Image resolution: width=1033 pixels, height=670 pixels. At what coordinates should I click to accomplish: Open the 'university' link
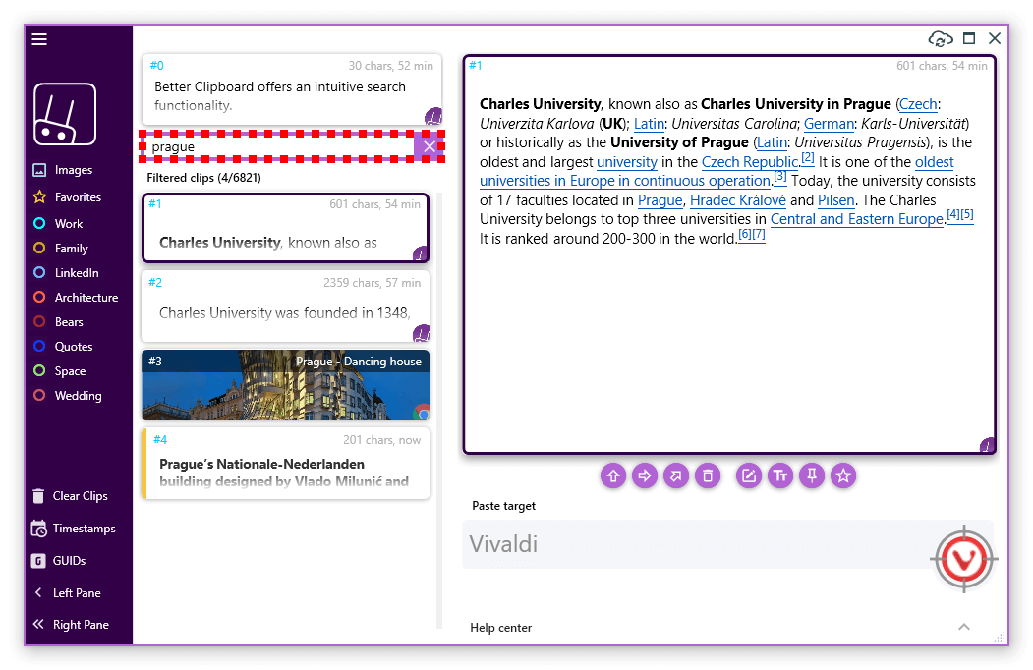[627, 162]
